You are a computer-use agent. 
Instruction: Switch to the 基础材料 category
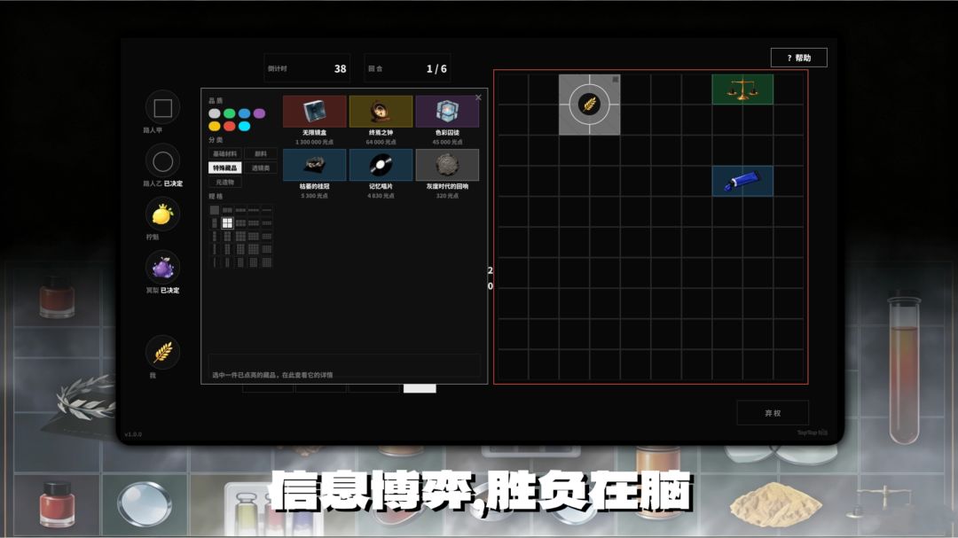pyautogui.click(x=224, y=154)
